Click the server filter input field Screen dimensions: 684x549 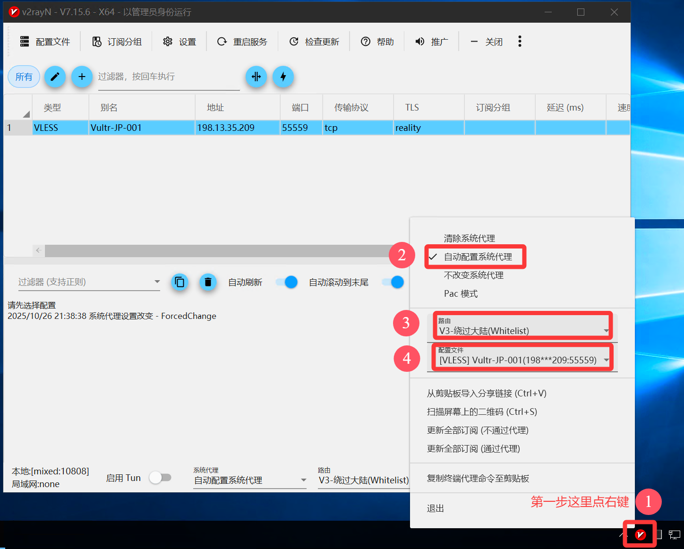[168, 77]
